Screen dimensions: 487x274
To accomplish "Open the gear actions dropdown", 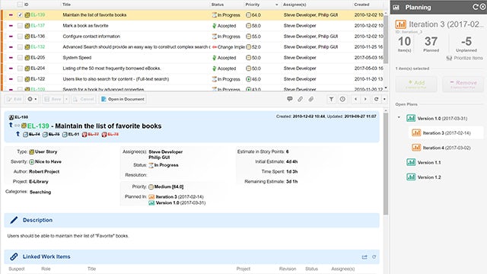I will coord(32,99).
